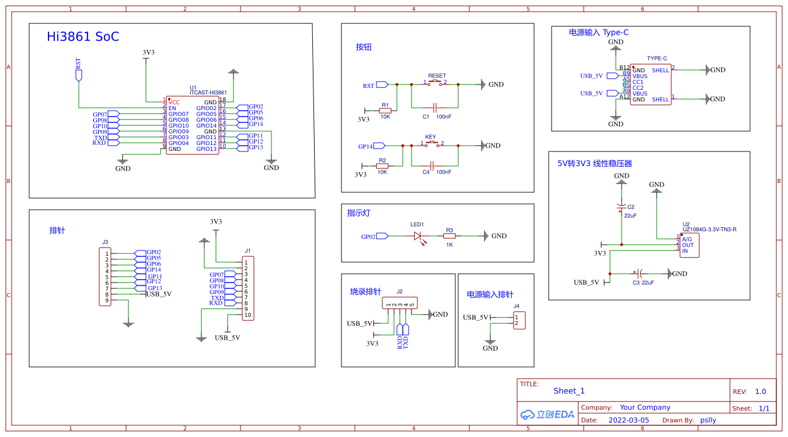This screenshot has height=437, width=788.
Task: Click the EN pin label on U1
Action: coord(172,108)
